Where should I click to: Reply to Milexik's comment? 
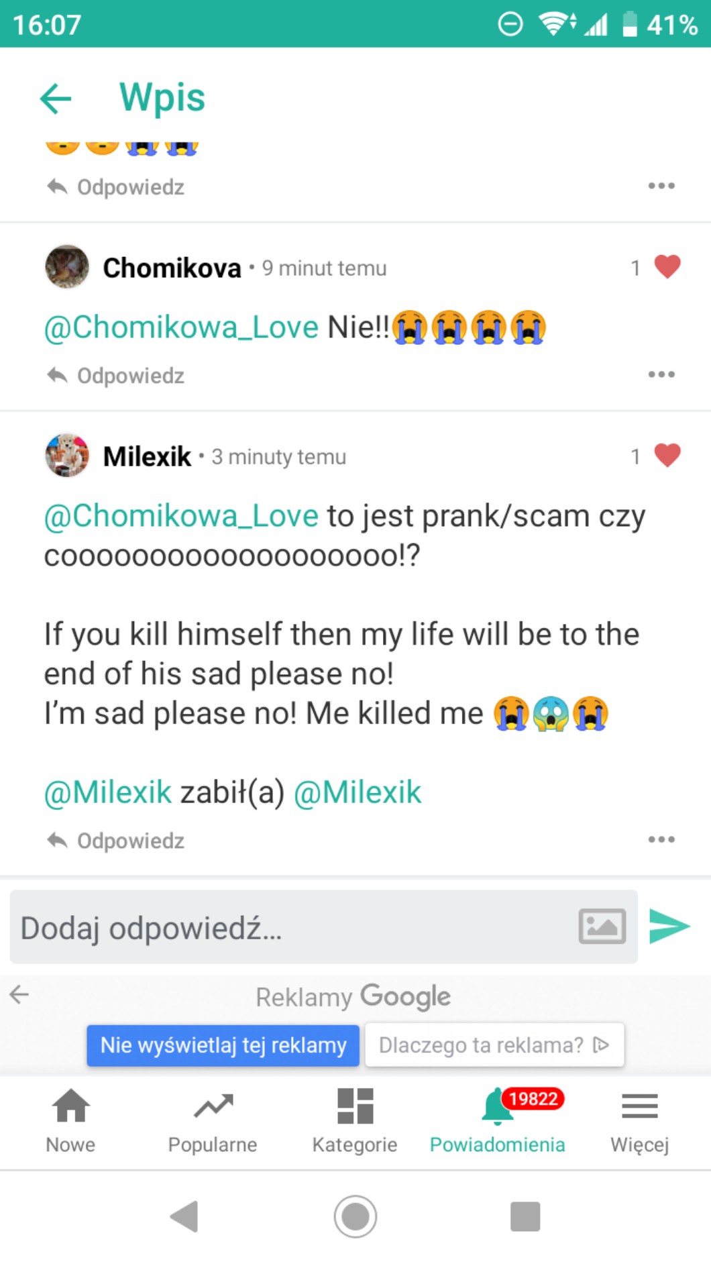pos(117,841)
